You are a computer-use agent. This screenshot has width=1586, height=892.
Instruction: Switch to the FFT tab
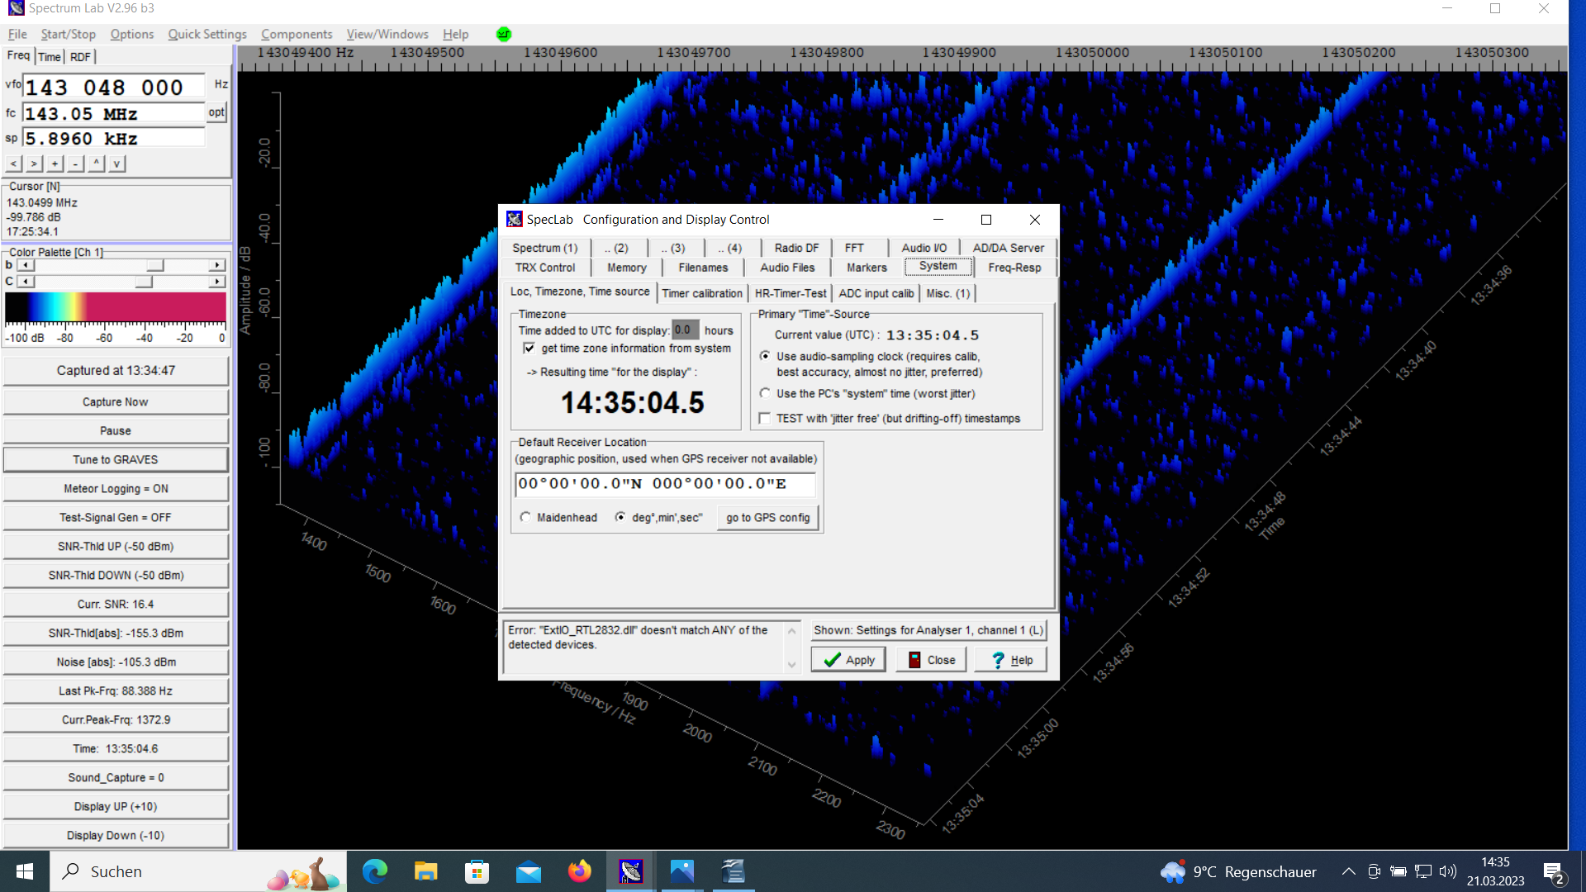point(854,248)
